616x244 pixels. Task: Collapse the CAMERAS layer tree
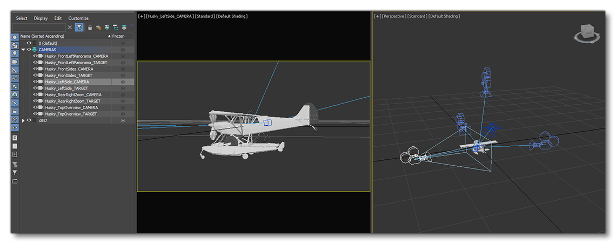tap(23, 50)
